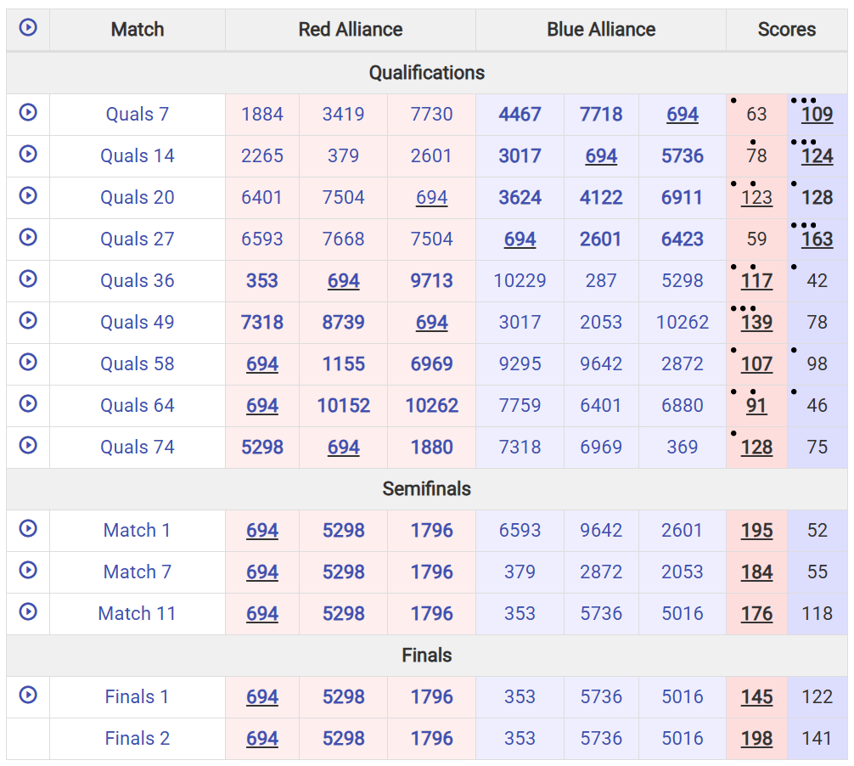Play the video for Quals 20
This screenshot has width=854, height=766.
coord(28,195)
